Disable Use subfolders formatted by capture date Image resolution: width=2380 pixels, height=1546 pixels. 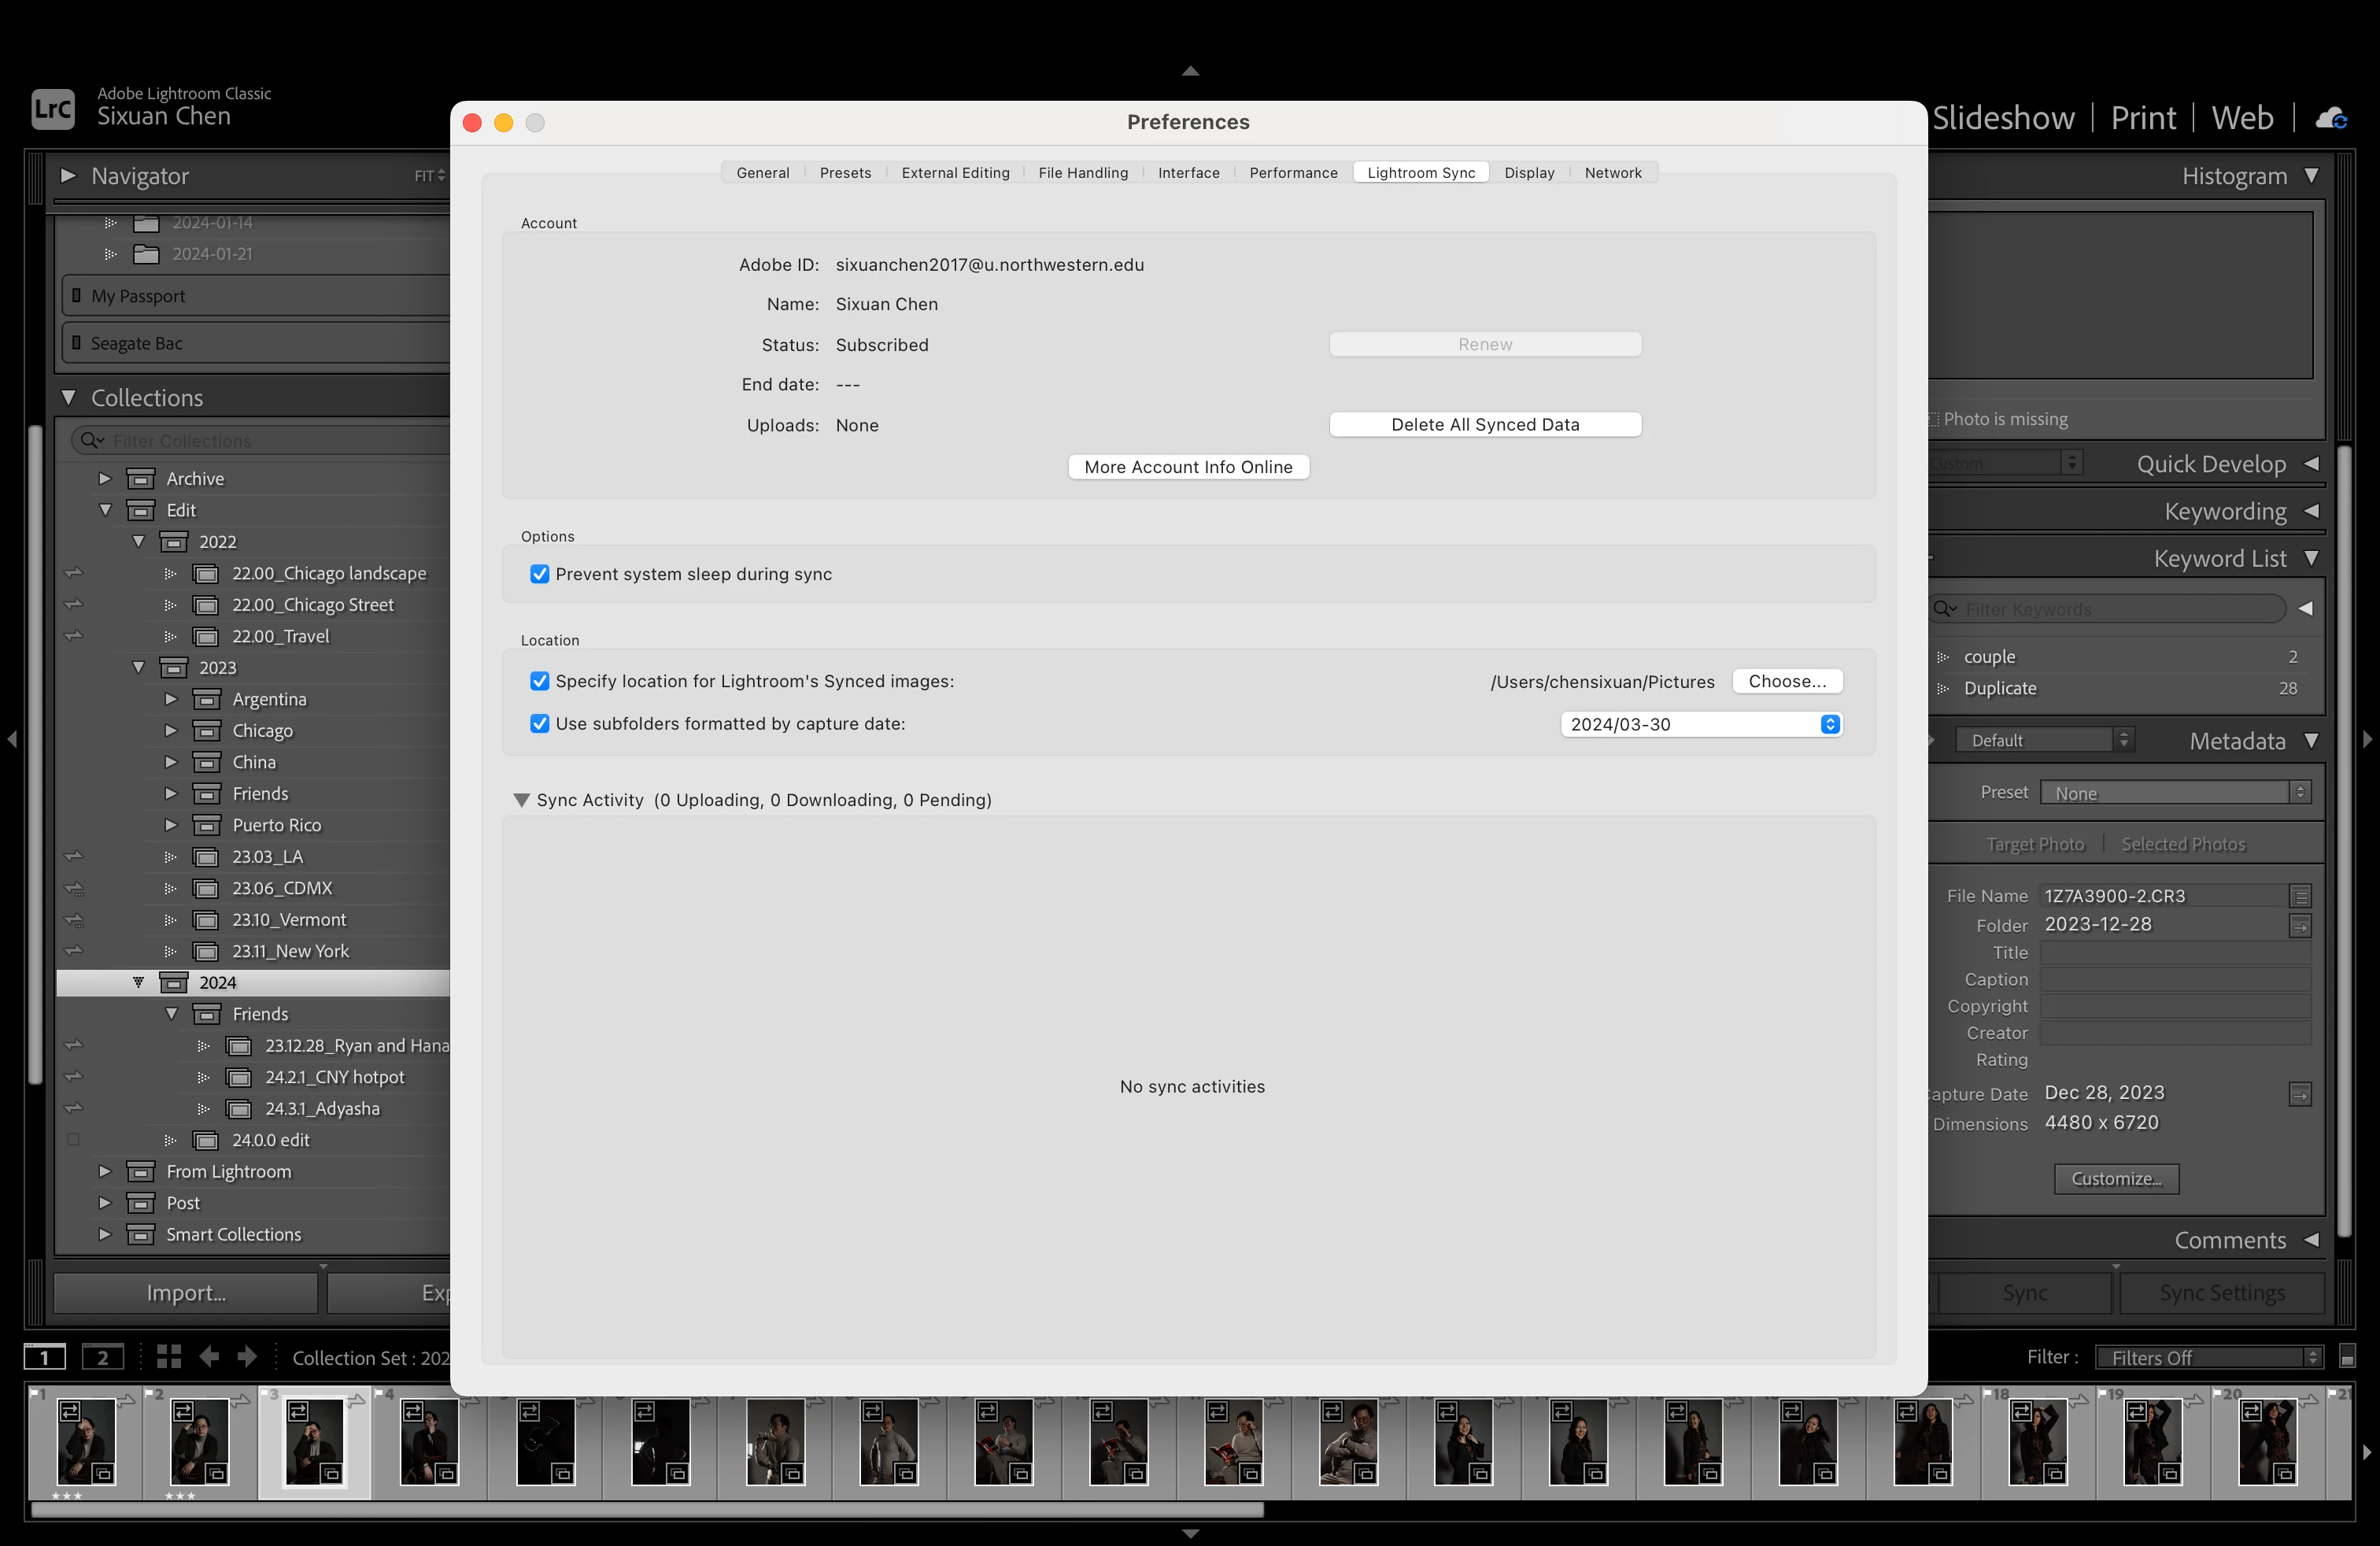point(540,723)
